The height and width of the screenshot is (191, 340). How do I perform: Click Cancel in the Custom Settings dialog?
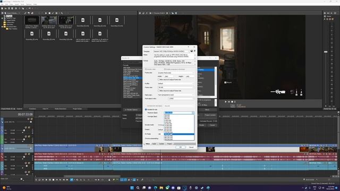click(x=191, y=147)
